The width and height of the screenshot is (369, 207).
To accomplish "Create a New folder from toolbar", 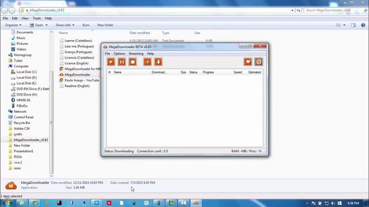I will tap(105, 25).
